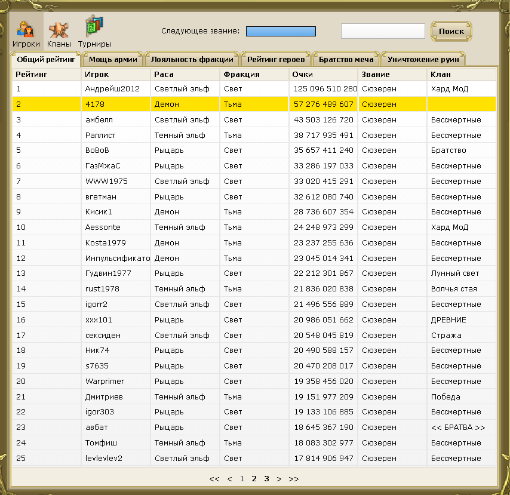Select player Кисик1
The image size is (510, 495).
coord(99,212)
